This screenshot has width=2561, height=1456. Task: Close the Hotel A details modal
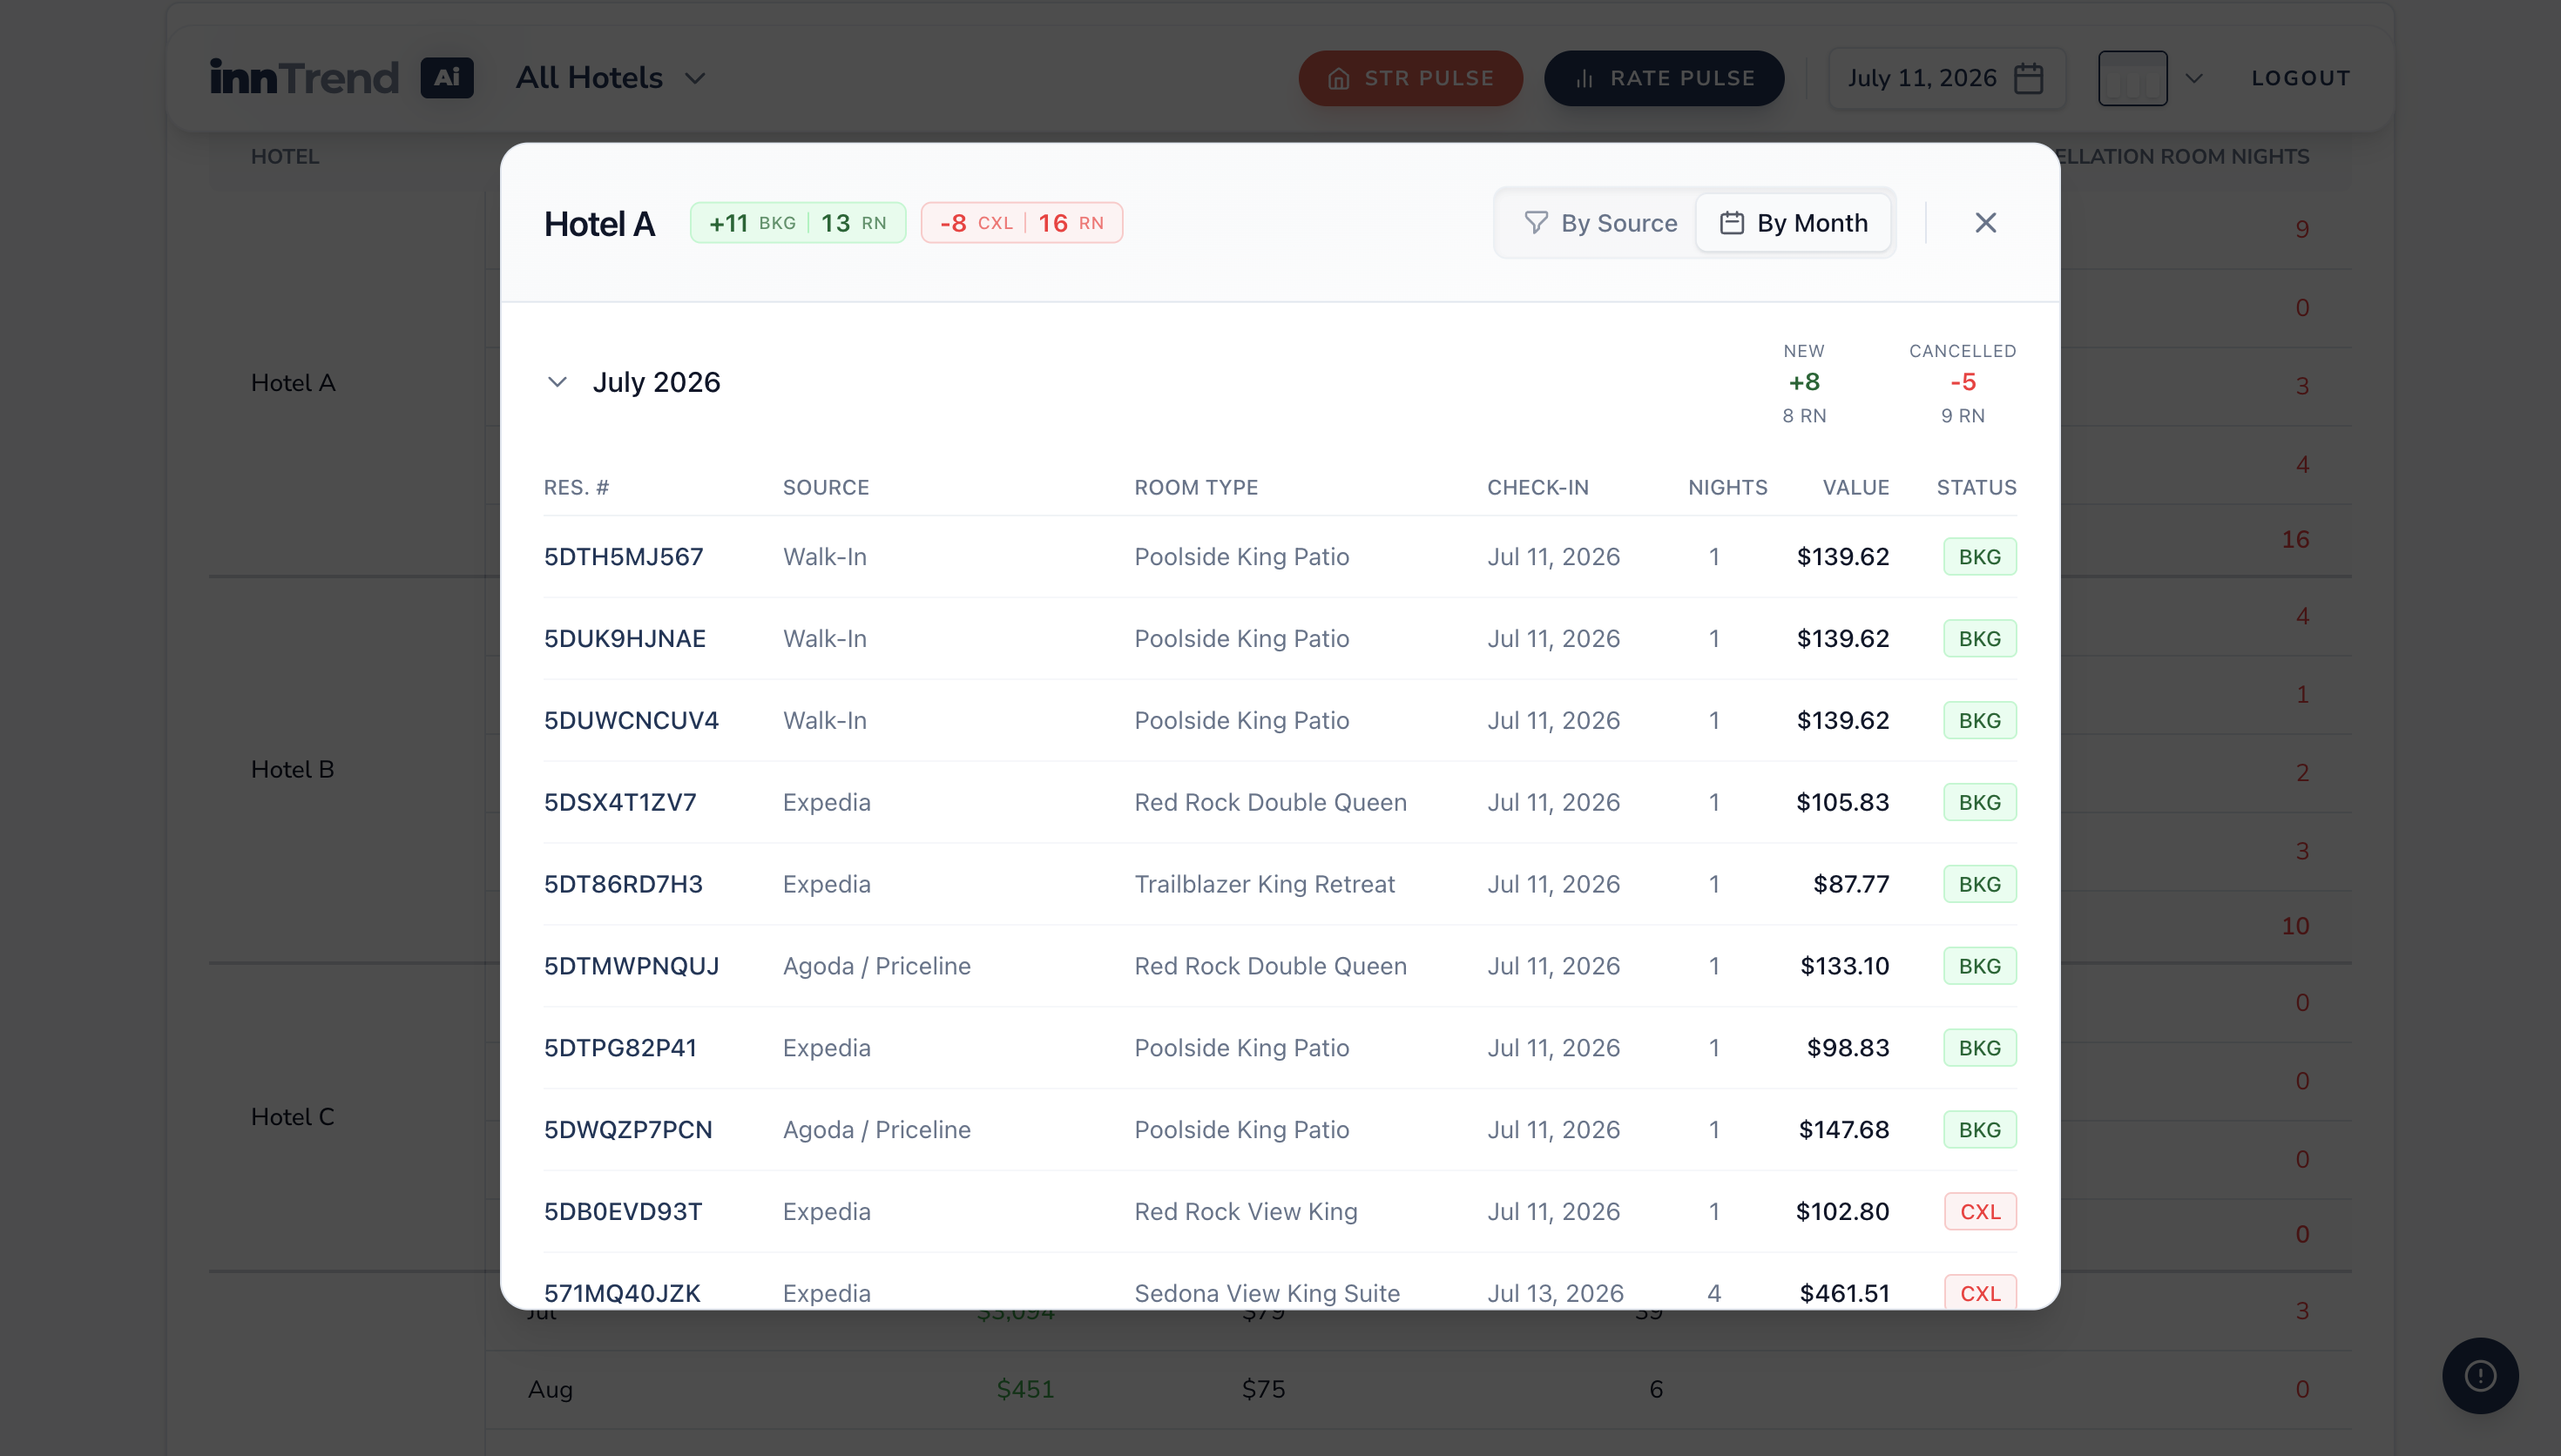click(x=1985, y=223)
